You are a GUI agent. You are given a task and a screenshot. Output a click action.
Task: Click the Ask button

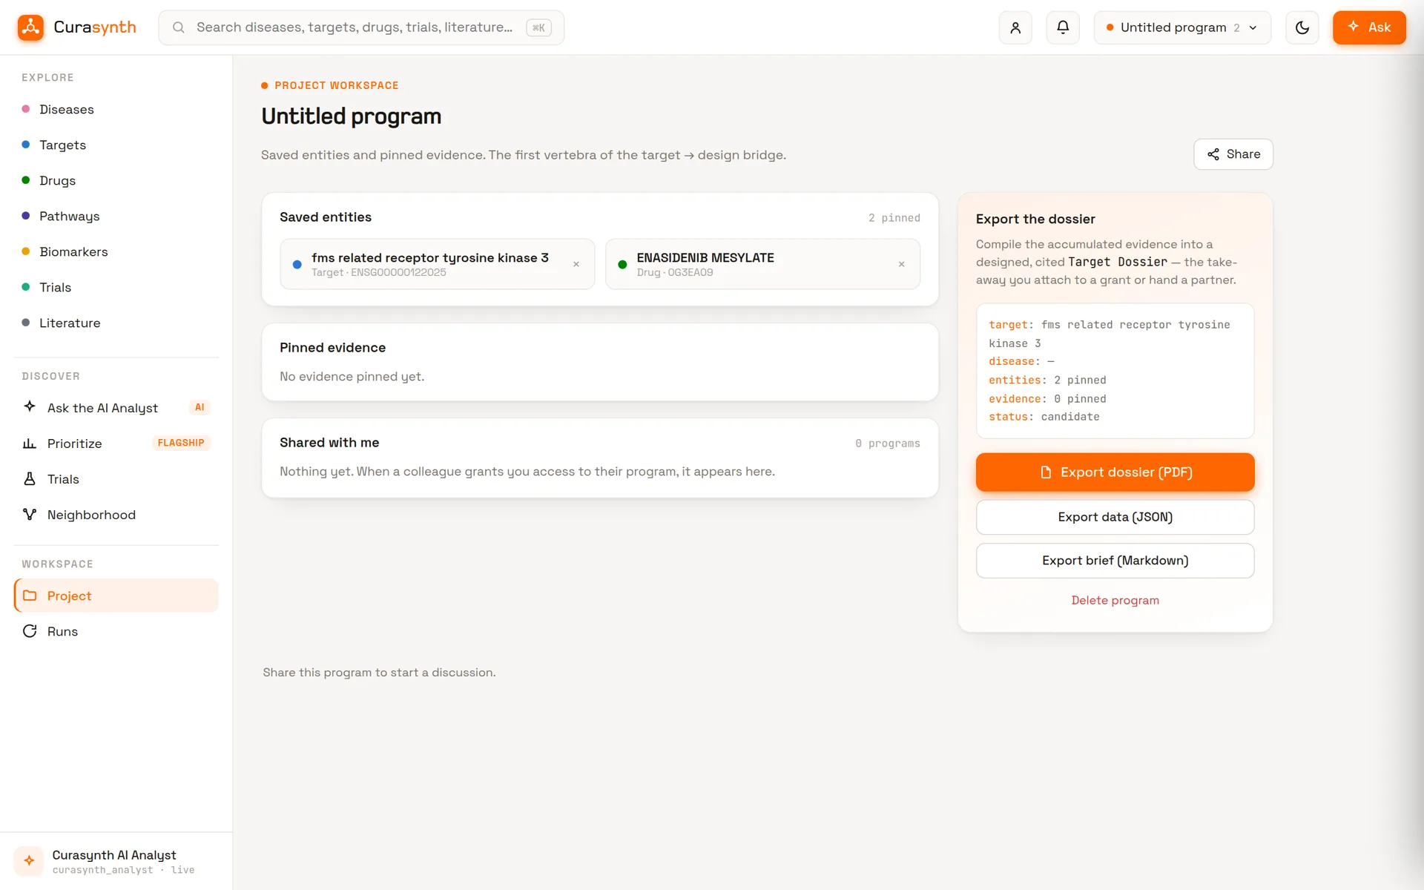tap(1369, 27)
